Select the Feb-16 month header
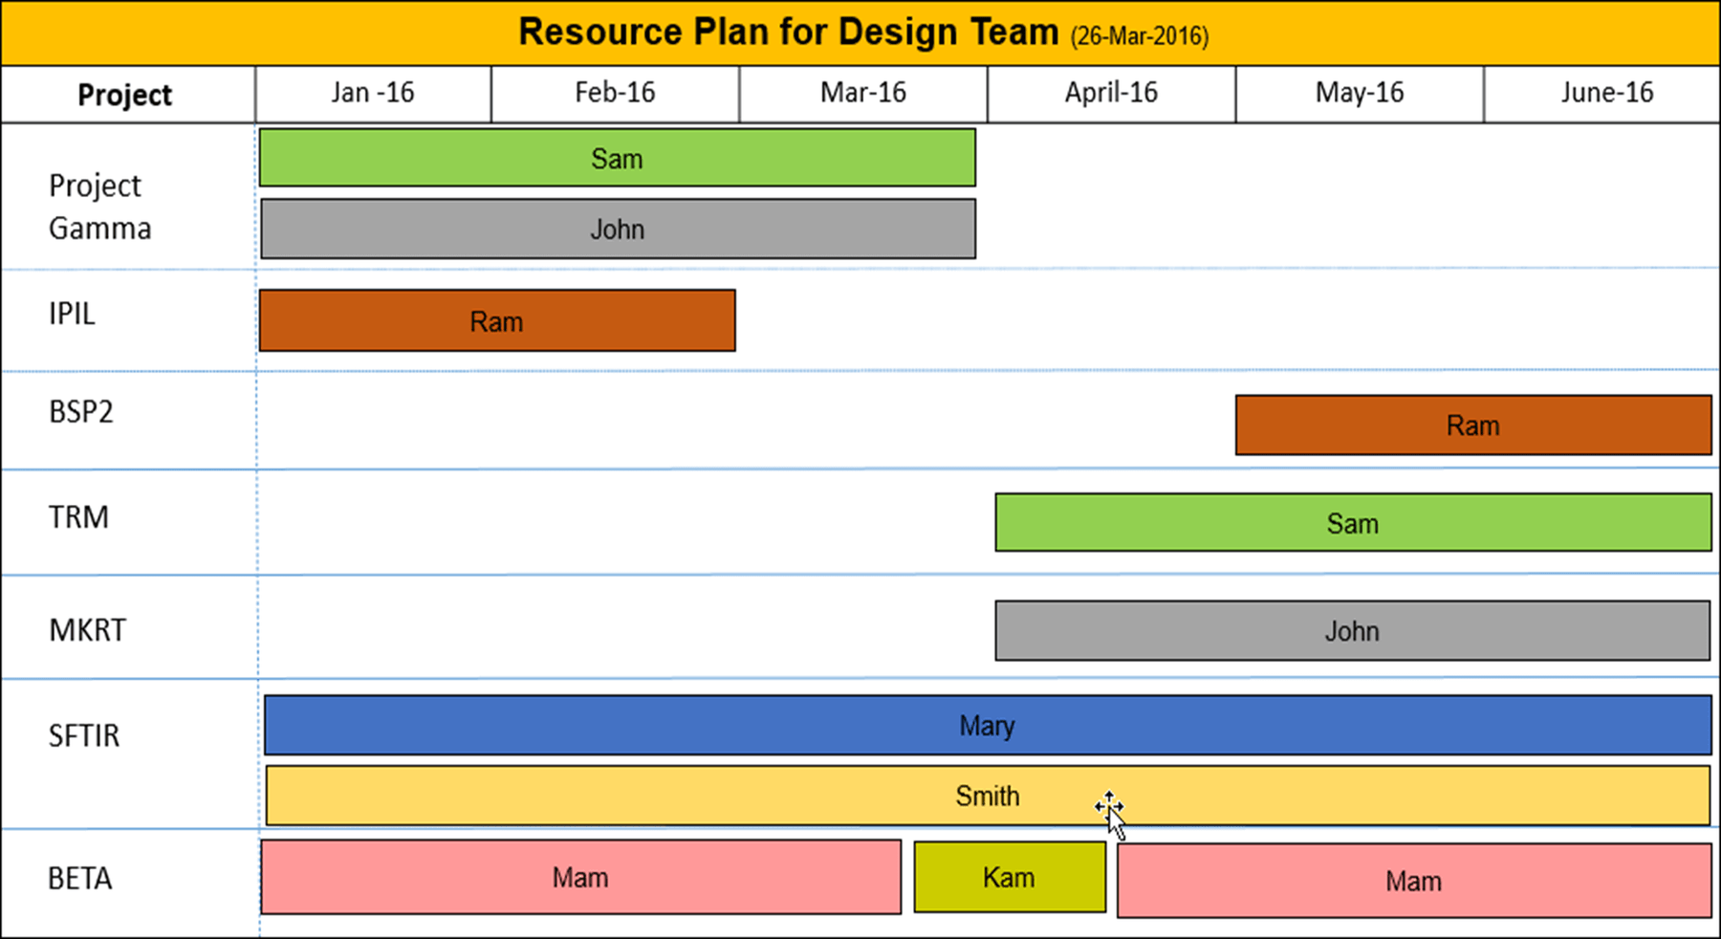This screenshot has height=939, width=1721. point(615,94)
